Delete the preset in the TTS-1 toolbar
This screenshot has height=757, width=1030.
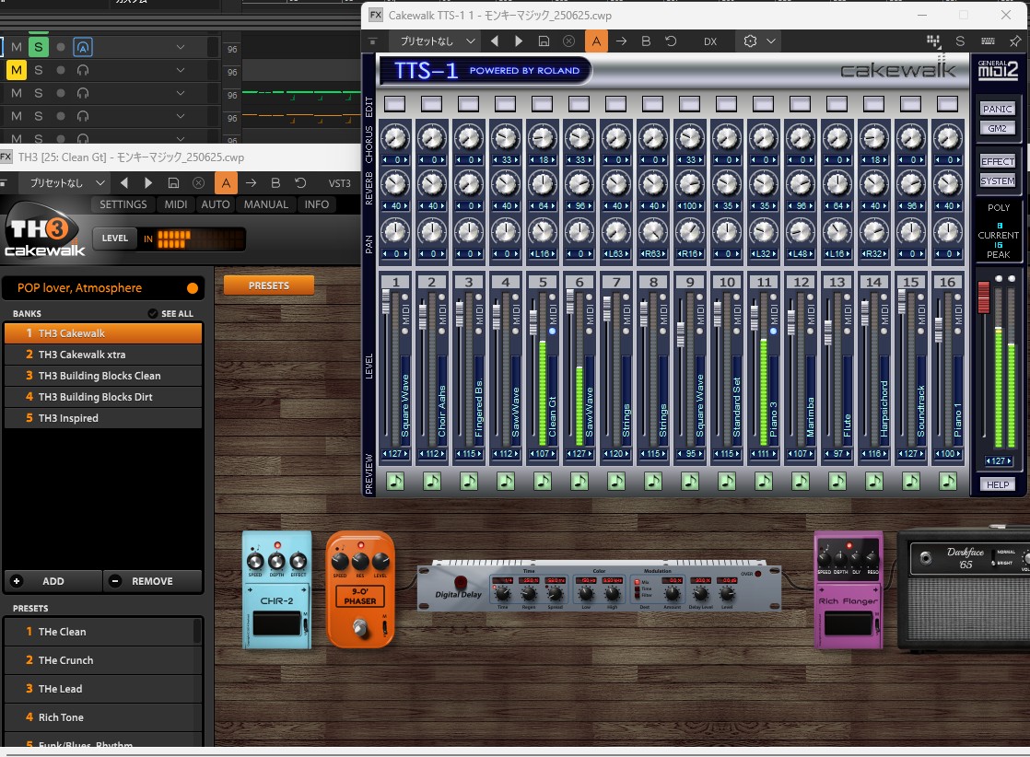coord(568,41)
